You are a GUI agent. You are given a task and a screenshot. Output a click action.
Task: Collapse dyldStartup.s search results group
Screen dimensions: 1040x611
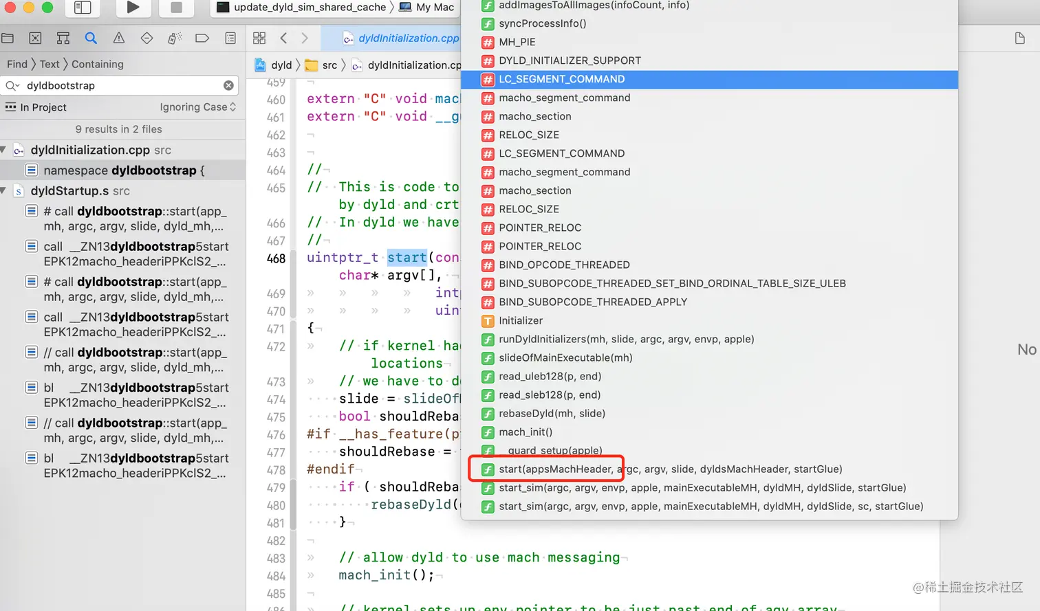coord(4,191)
